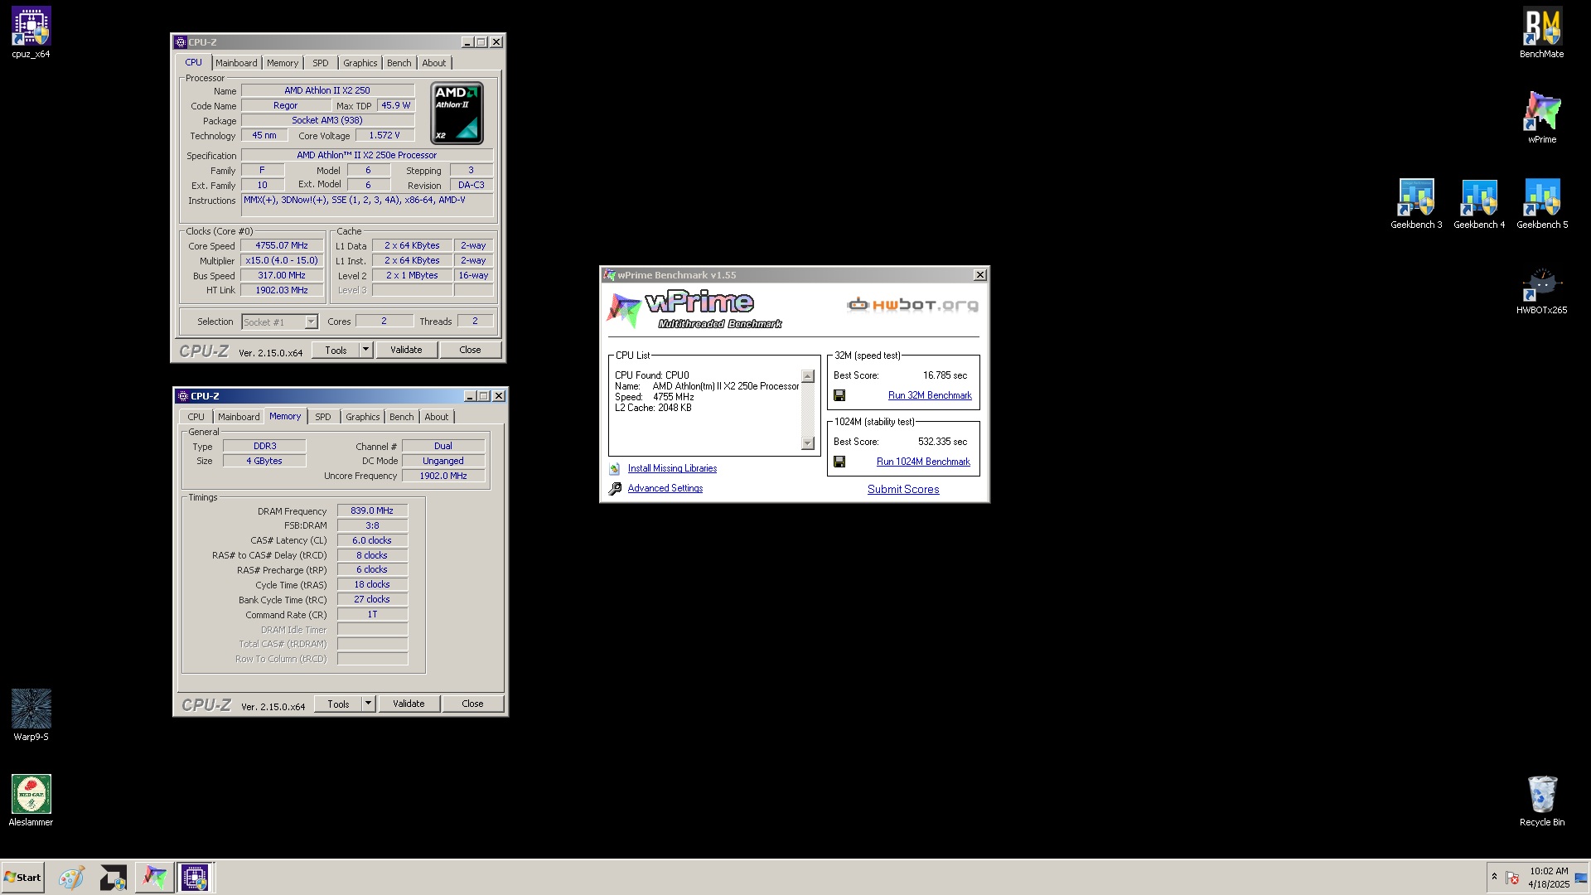Select SPD tab in top CPU-Z window

coord(321,63)
